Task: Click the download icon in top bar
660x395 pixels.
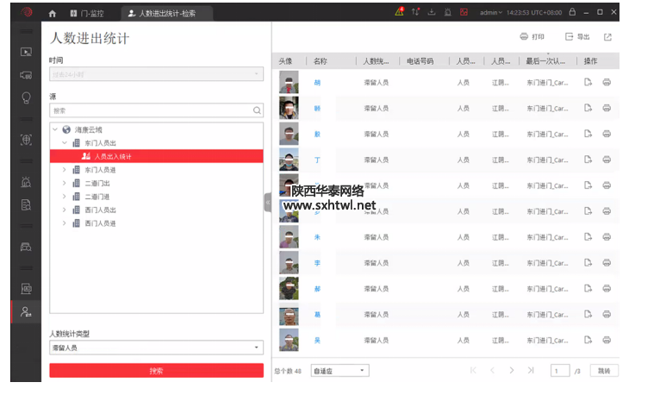Action: (433, 13)
